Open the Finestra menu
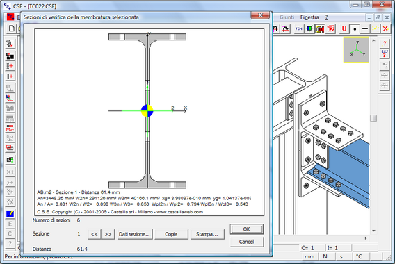 [309, 17]
